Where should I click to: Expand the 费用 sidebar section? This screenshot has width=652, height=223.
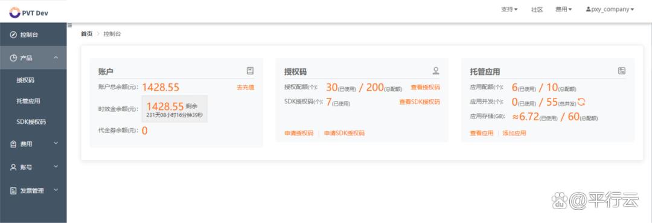(56, 144)
